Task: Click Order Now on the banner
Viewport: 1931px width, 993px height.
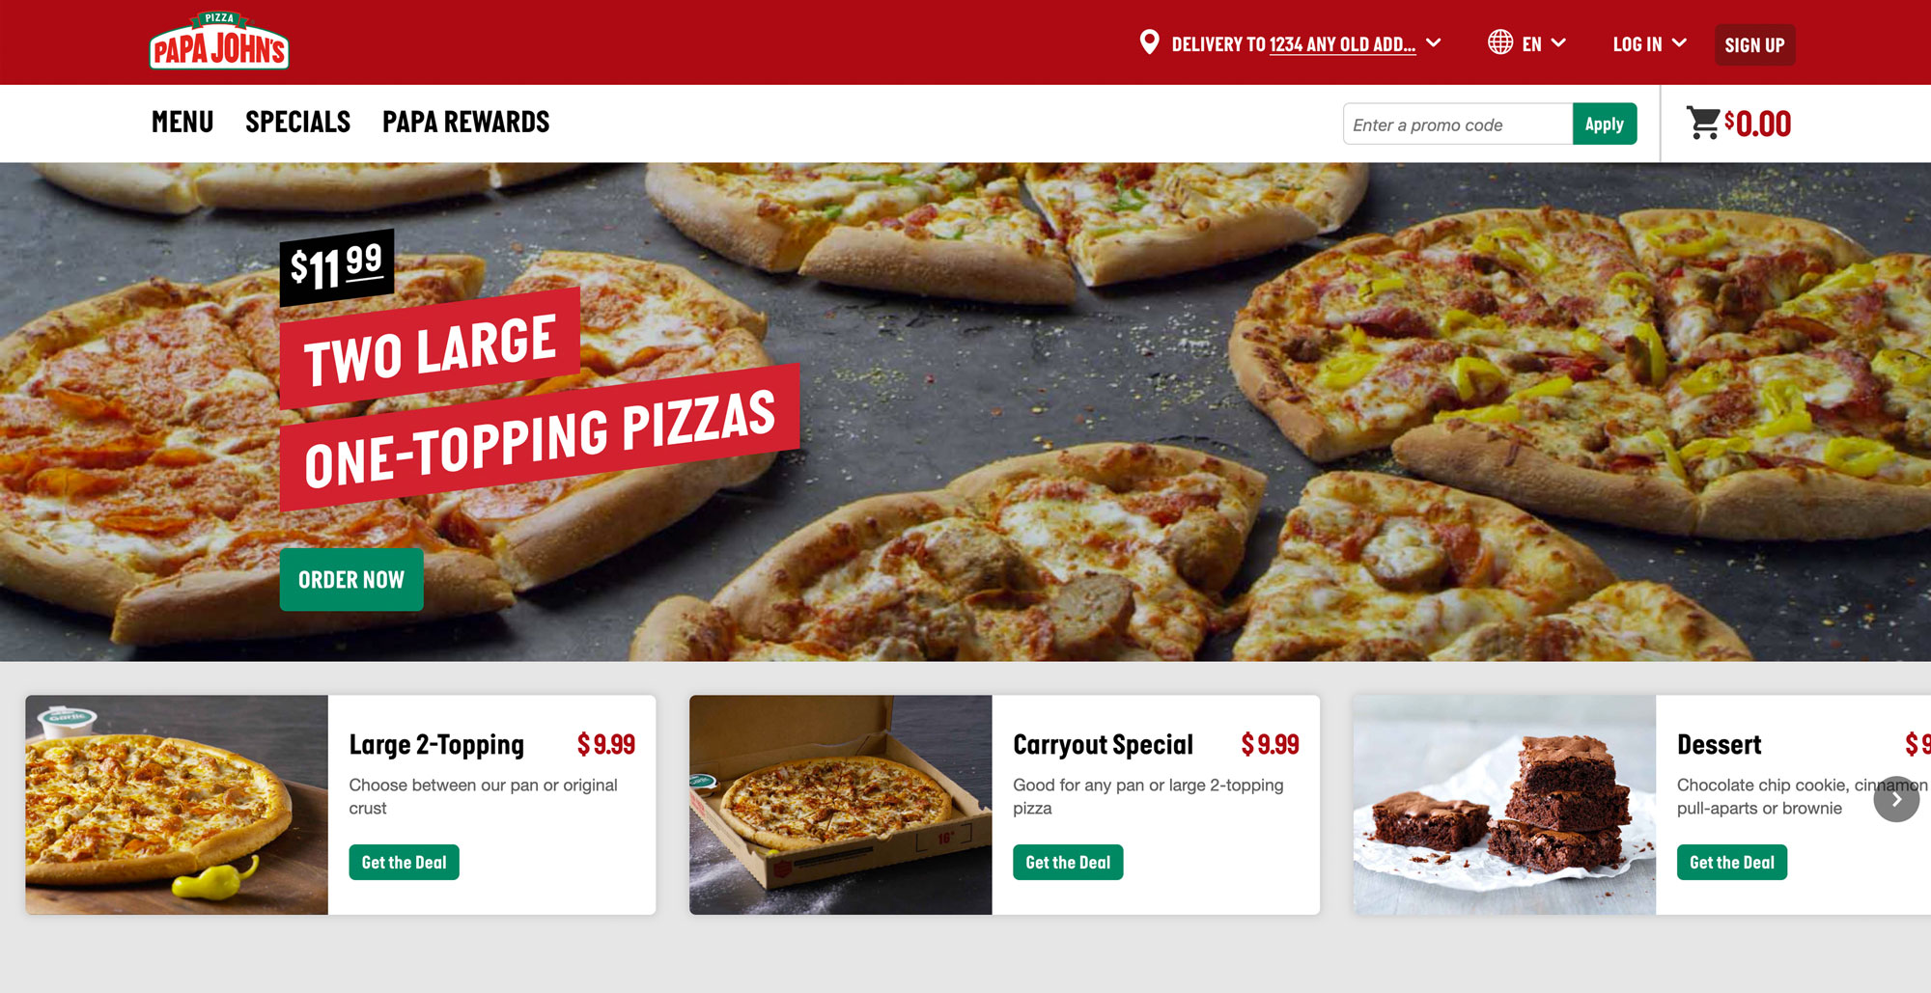Action: tap(351, 579)
